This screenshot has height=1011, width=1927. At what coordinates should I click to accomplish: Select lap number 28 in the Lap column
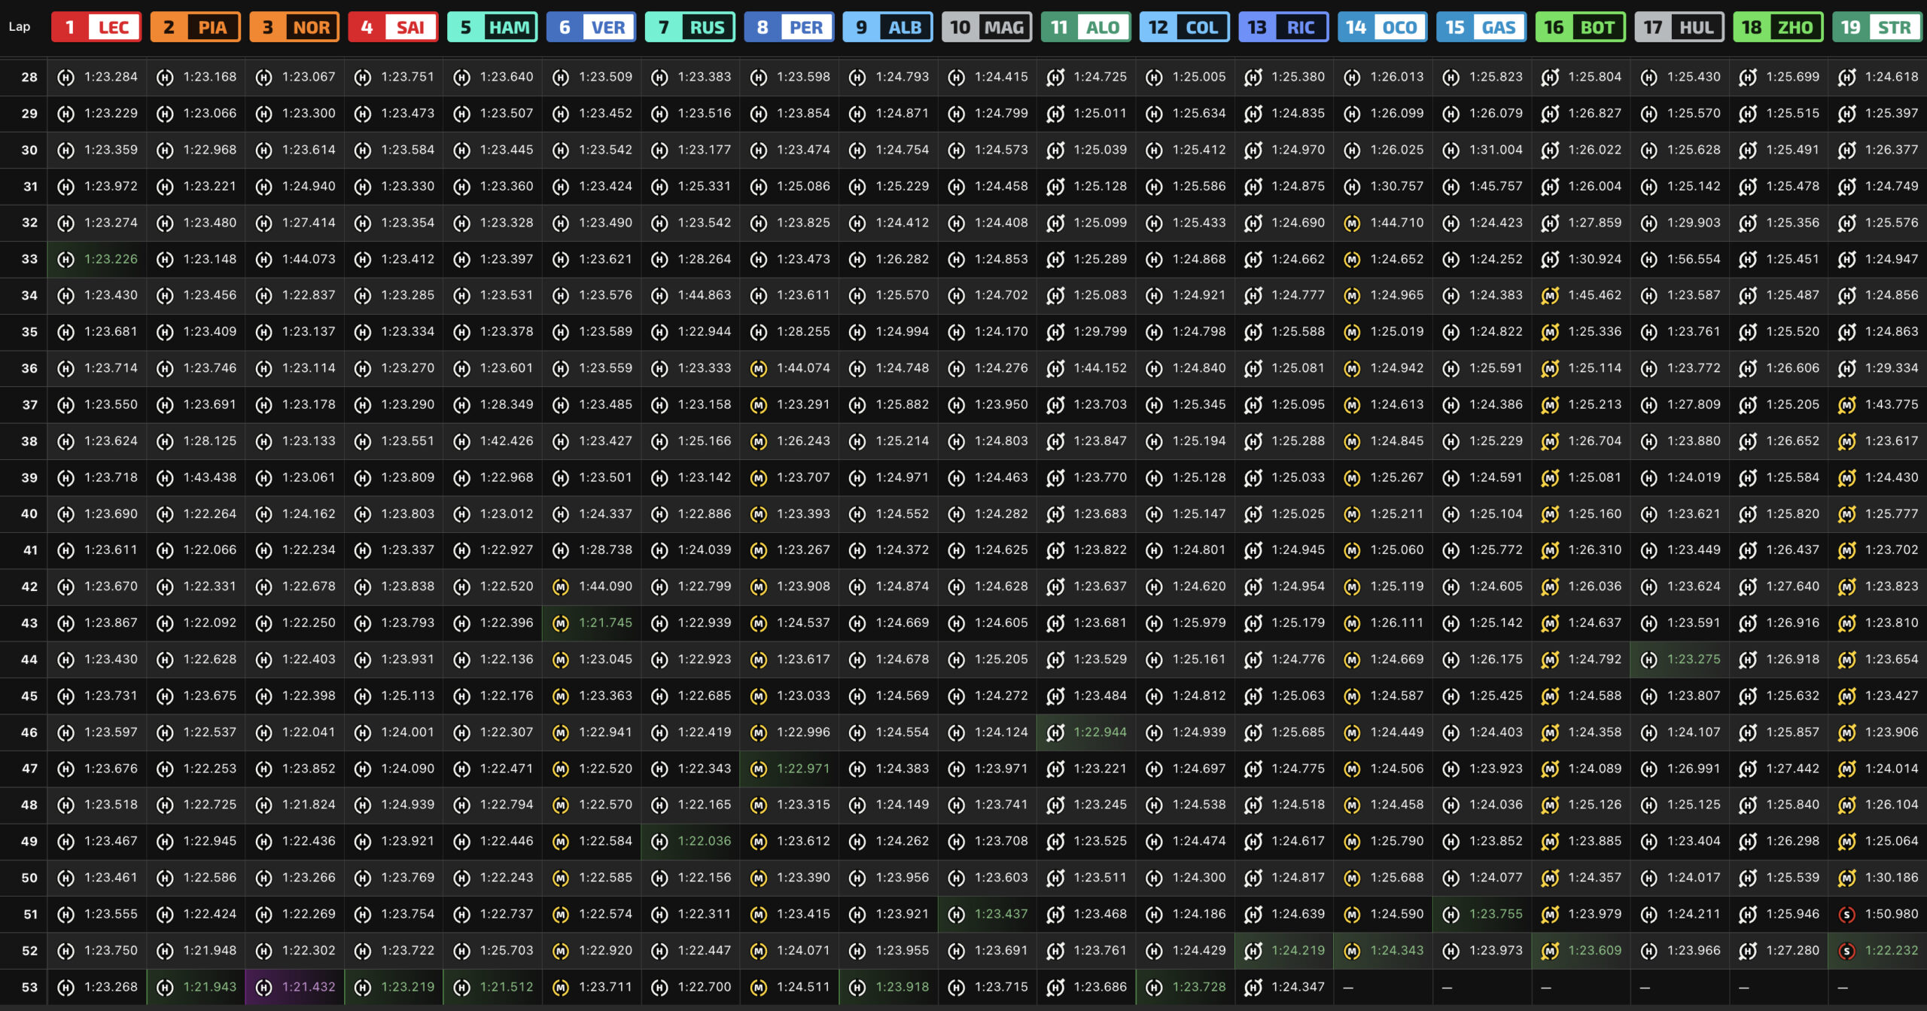29,77
